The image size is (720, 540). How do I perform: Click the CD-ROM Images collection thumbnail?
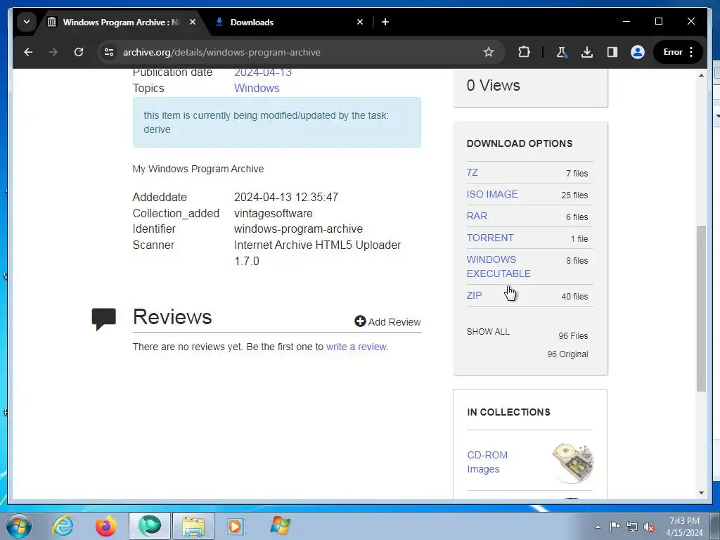[x=572, y=463]
